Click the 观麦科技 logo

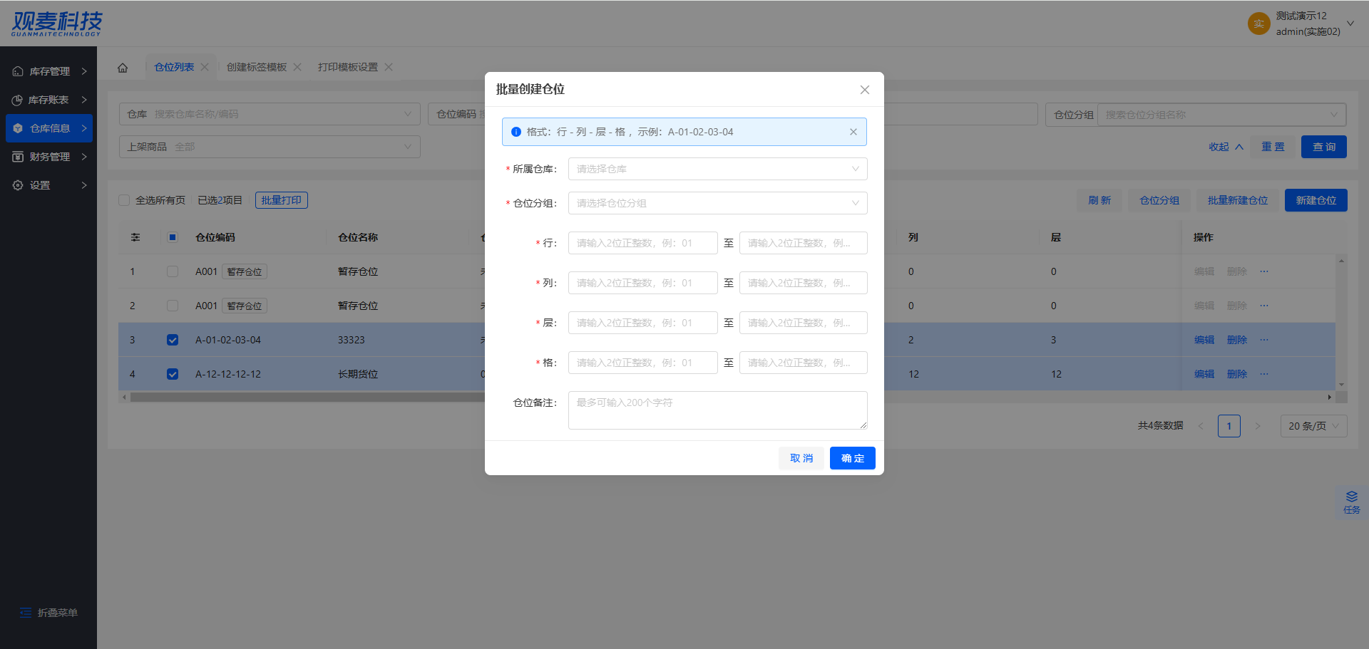(57, 24)
